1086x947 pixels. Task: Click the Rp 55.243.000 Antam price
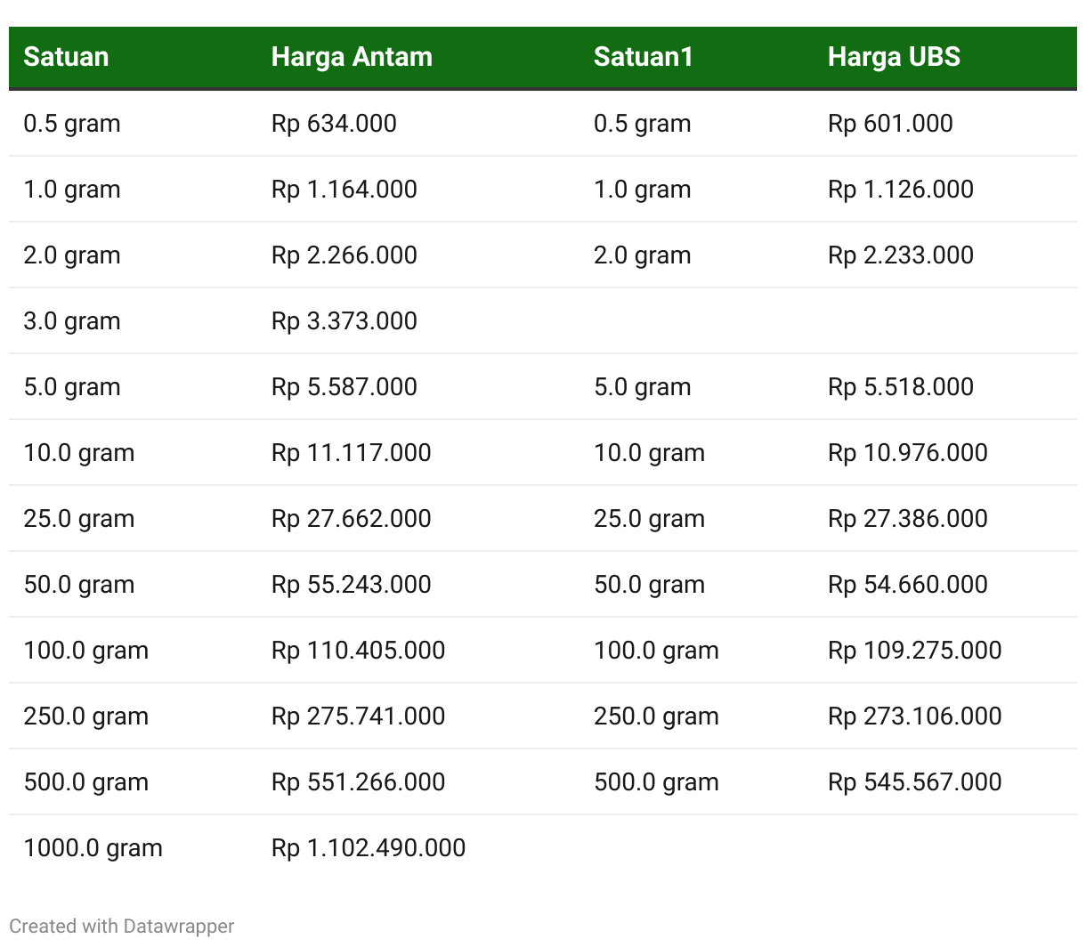tap(351, 584)
